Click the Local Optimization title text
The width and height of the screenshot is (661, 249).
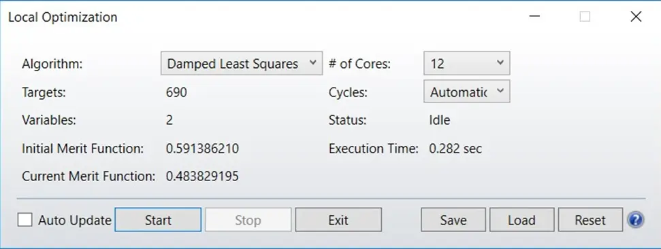63,17
